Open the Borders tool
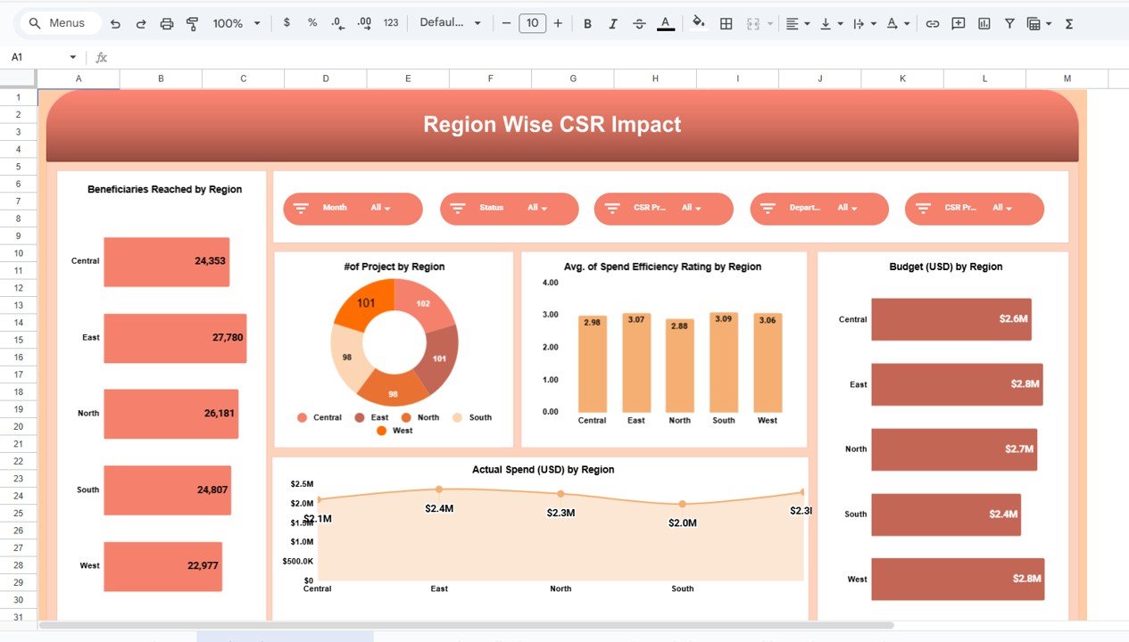 (726, 23)
